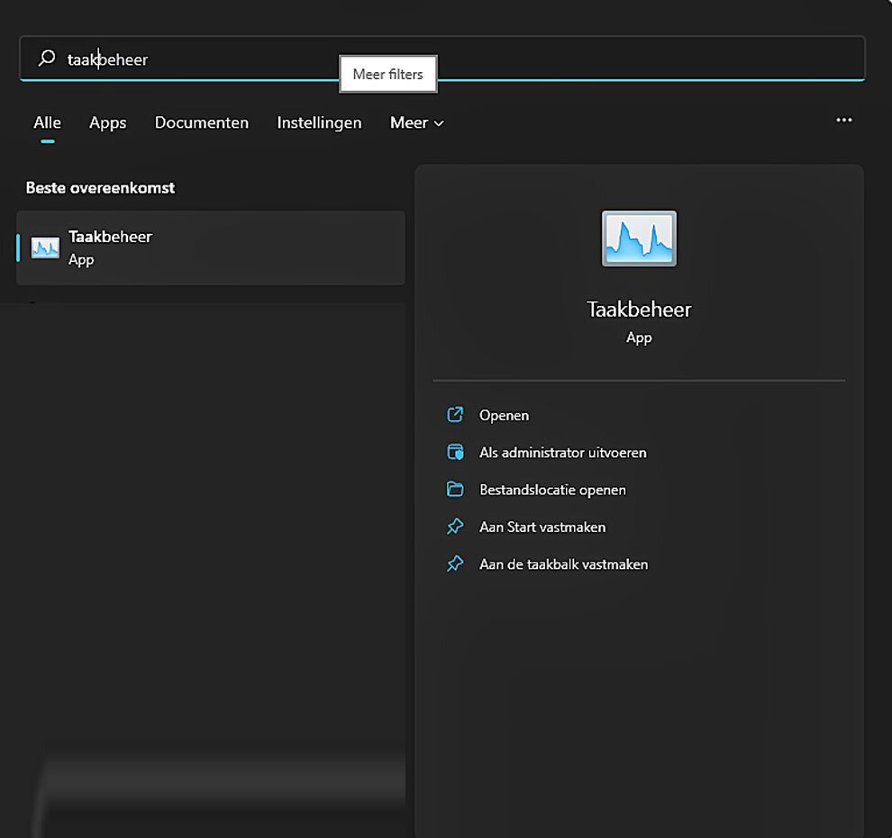Click inside the search box with taakbeheer
Screen dimensions: 892x838
442,59
